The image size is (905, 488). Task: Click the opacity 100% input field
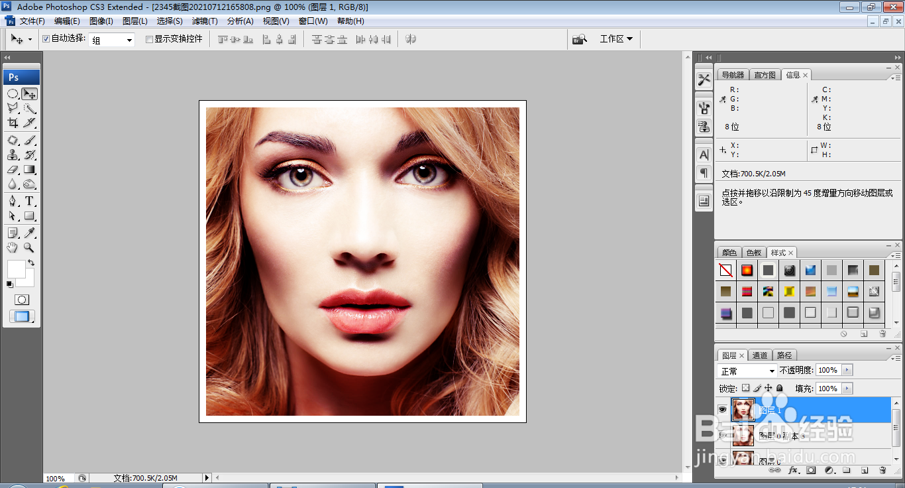828,370
